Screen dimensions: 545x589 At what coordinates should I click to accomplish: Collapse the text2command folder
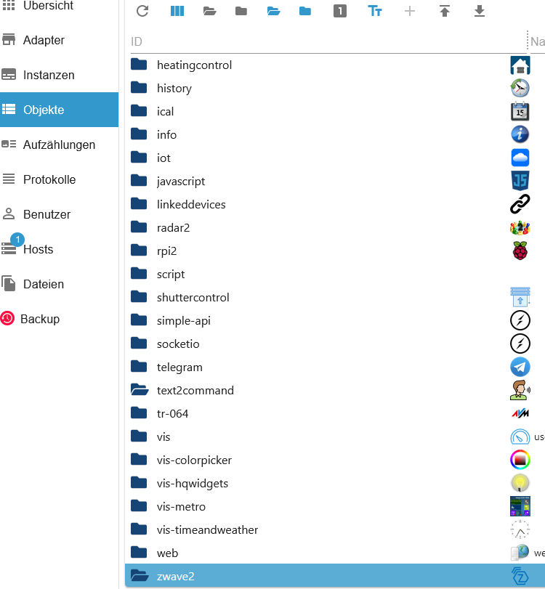point(140,390)
